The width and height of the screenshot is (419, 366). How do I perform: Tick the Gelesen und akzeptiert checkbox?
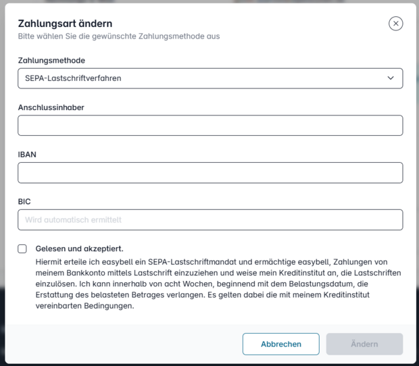22,249
